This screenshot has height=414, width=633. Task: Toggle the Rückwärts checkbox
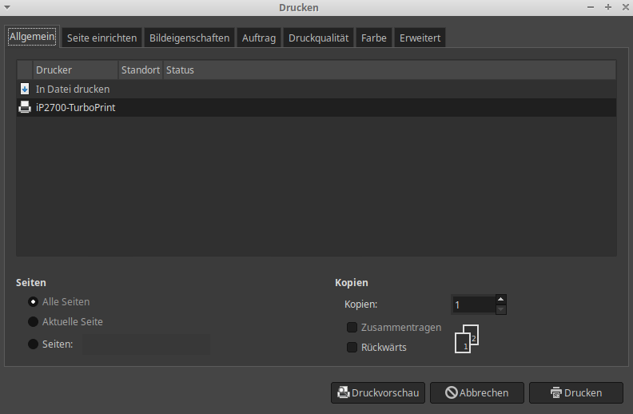click(x=352, y=348)
